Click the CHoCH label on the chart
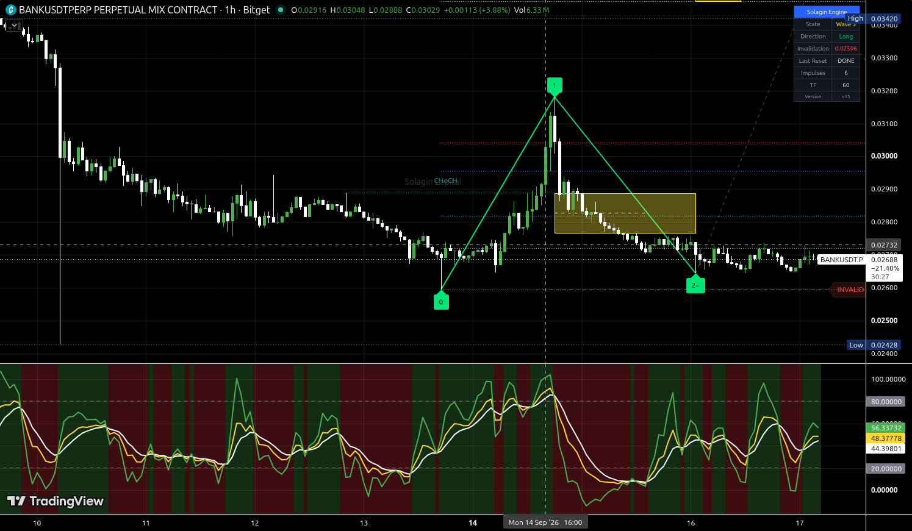This screenshot has width=912, height=531. pos(447,181)
